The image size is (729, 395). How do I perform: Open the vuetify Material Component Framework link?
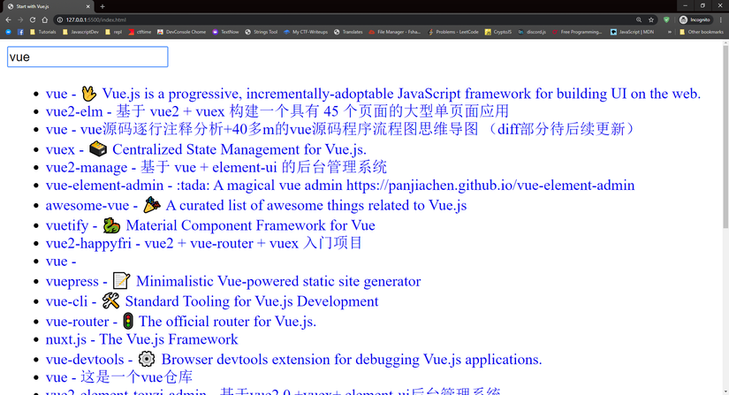coord(210,225)
